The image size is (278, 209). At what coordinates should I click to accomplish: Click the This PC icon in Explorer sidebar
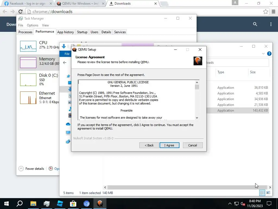click(x=68, y=133)
